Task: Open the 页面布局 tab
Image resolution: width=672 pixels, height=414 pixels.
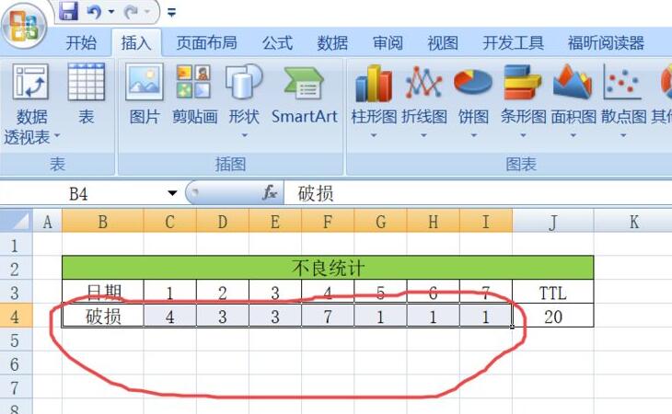Action: pos(206,43)
